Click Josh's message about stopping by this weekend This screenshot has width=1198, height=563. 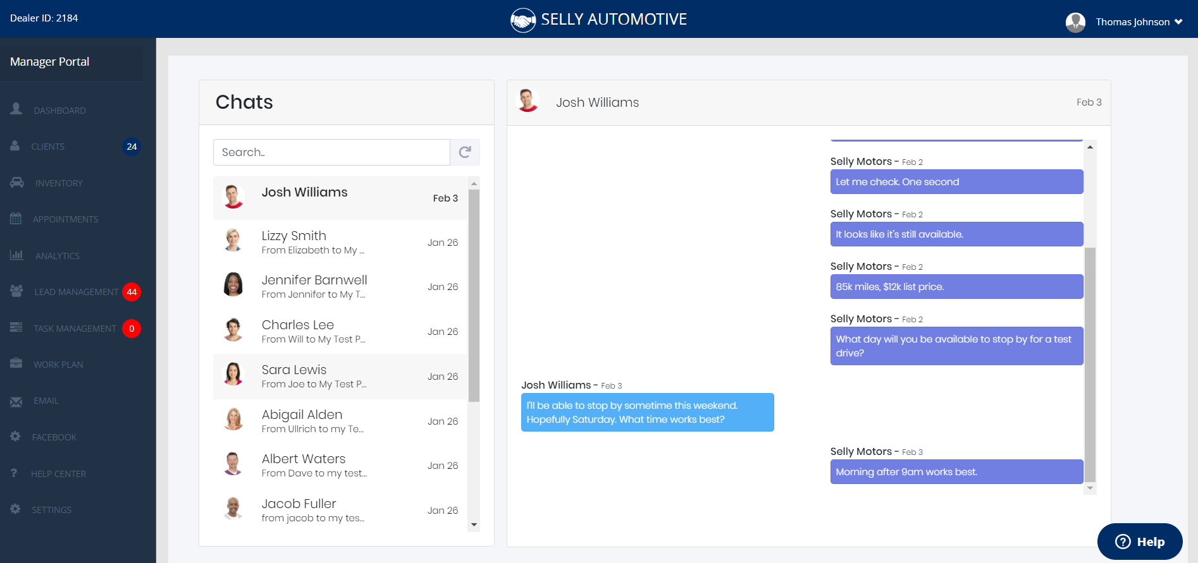coord(648,413)
